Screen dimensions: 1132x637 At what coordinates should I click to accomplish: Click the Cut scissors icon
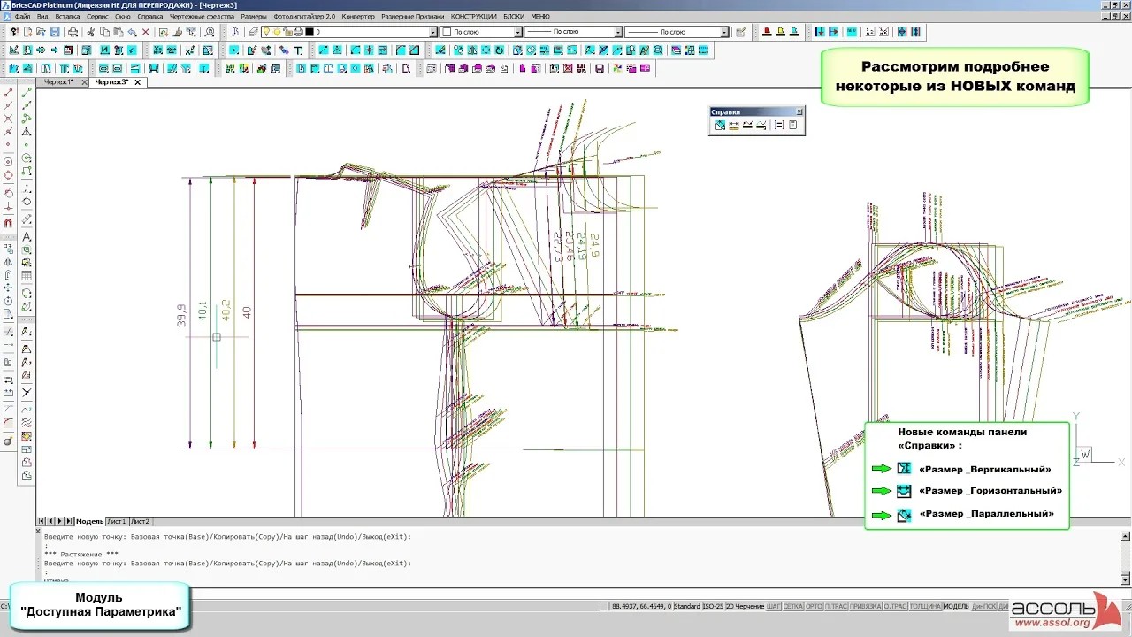pos(90,32)
